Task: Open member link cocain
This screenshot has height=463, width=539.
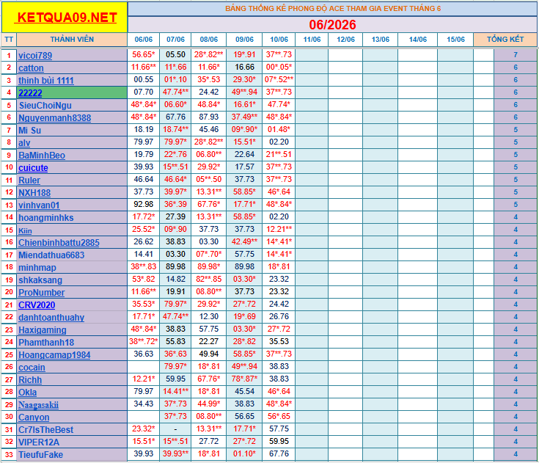Action: click(32, 368)
